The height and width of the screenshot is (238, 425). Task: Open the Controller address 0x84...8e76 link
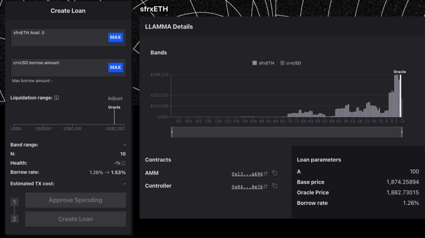pos(247,187)
